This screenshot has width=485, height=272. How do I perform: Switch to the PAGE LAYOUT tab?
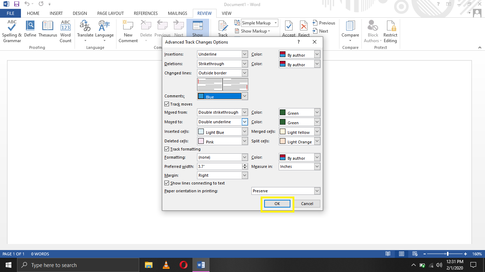point(110,13)
